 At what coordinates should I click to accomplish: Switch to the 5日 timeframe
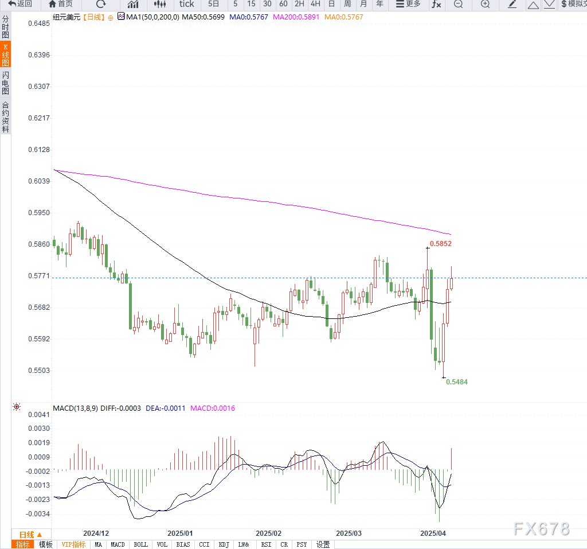[x=213, y=4]
